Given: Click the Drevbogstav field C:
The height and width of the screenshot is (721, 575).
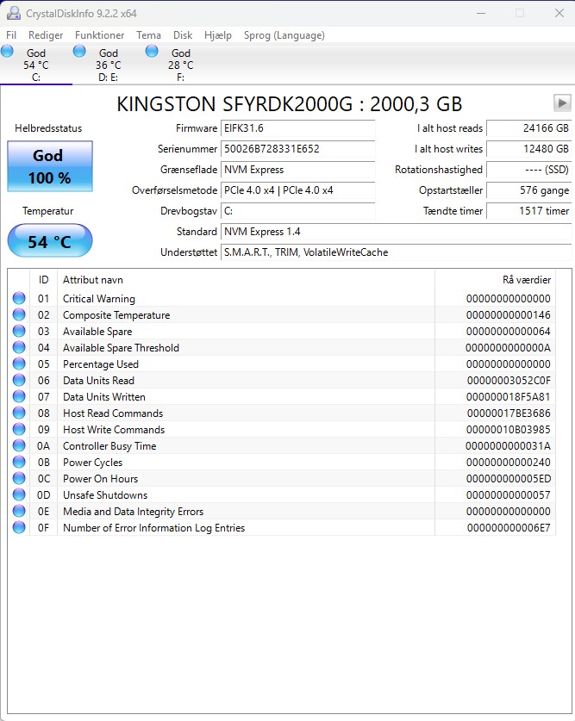Looking at the screenshot, I should (298, 211).
